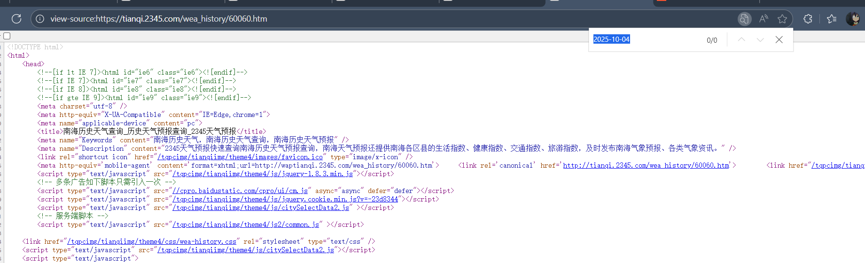Reload the page with the refresh icon
This screenshot has height=263, width=865.
(x=16, y=19)
